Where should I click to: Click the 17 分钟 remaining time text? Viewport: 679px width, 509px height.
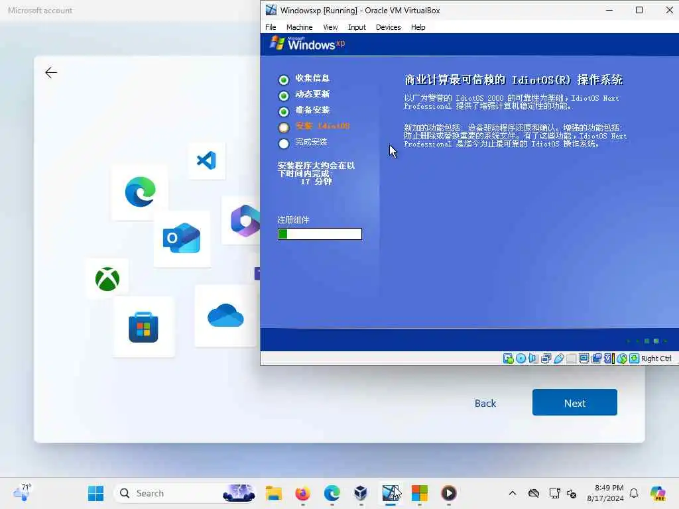tap(316, 182)
